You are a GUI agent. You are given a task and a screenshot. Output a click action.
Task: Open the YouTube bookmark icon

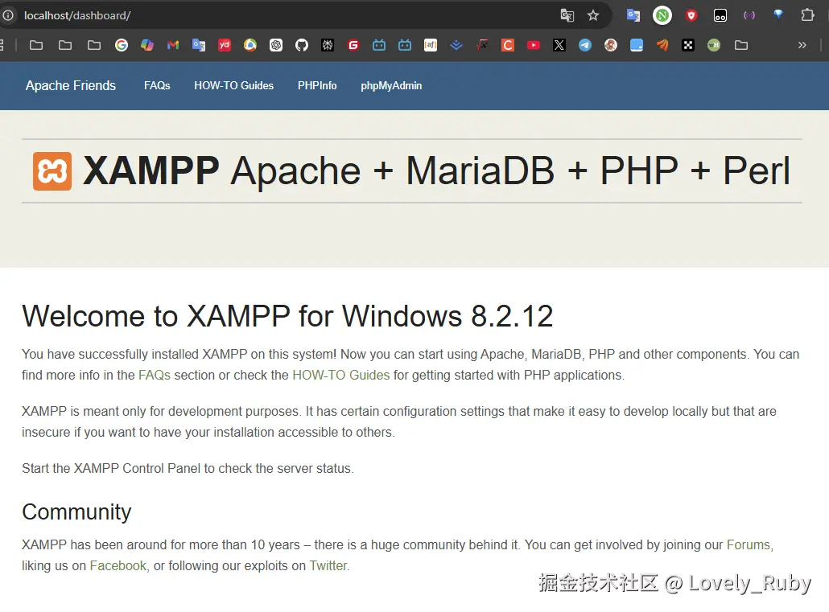(x=534, y=45)
